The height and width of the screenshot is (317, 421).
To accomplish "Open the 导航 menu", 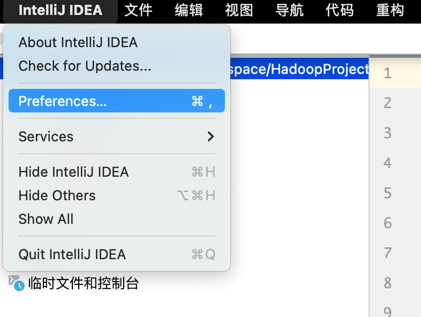I will click(289, 10).
